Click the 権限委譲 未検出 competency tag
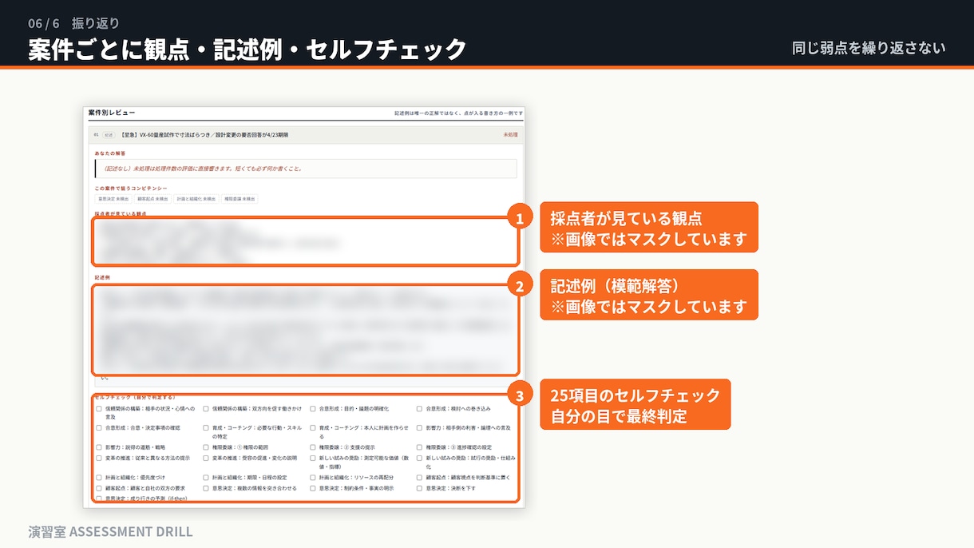Image resolution: width=974 pixels, height=548 pixels. [240, 199]
